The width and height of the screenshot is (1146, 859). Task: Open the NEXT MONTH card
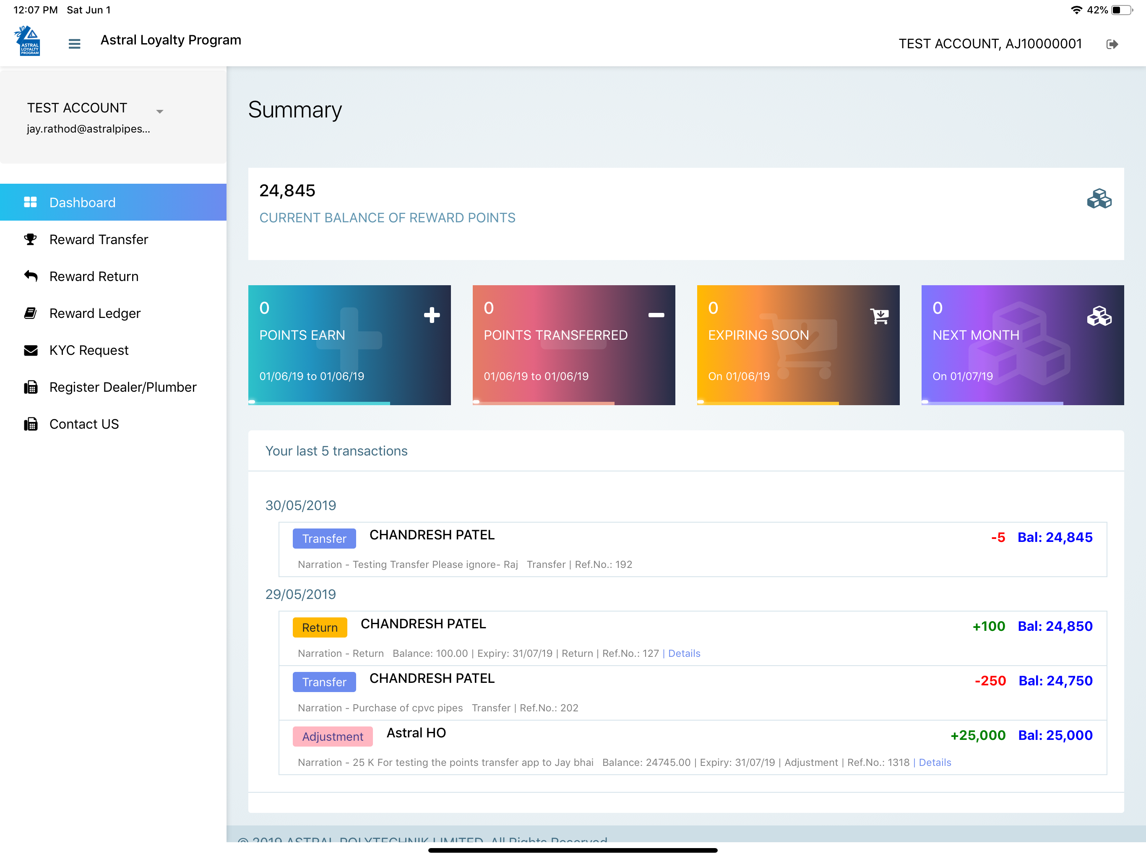pyautogui.click(x=1022, y=345)
